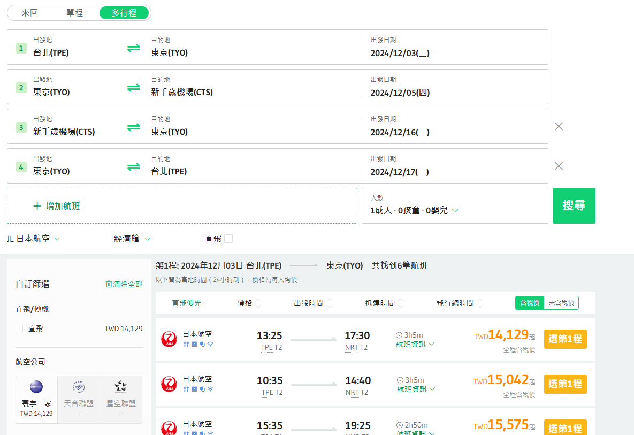Click JAL logo on the 13:25 flight

[x=169, y=339]
